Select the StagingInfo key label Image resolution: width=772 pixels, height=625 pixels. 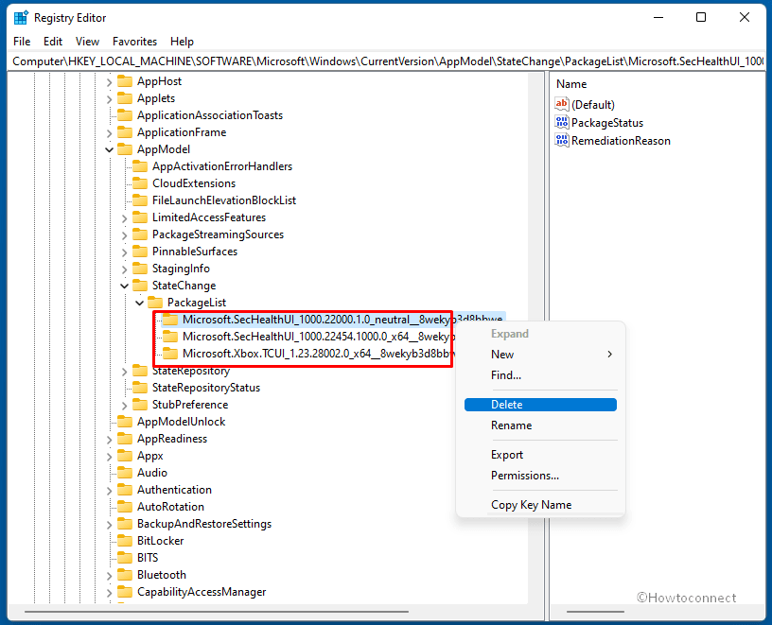(x=181, y=269)
